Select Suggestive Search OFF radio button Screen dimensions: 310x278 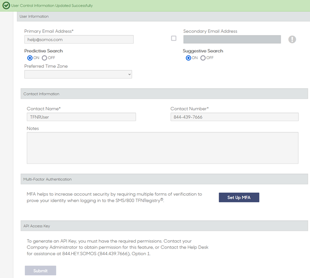point(203,58)
